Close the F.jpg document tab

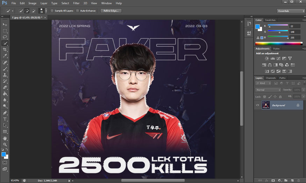pyautogui.click(x=45, y=17)
